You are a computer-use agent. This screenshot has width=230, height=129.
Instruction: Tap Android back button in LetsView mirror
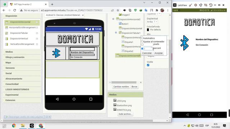[x=188, y=115]
